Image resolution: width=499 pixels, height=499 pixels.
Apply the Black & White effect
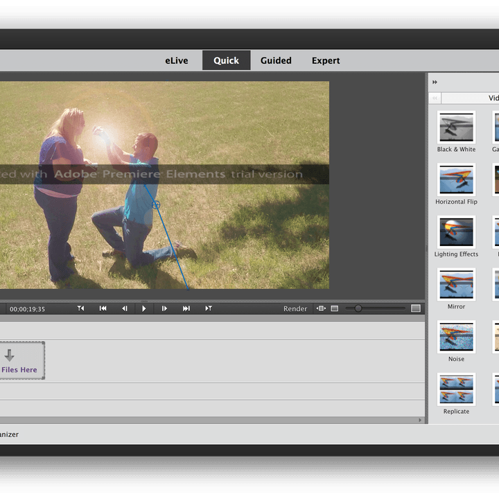[x=456, y=128]
